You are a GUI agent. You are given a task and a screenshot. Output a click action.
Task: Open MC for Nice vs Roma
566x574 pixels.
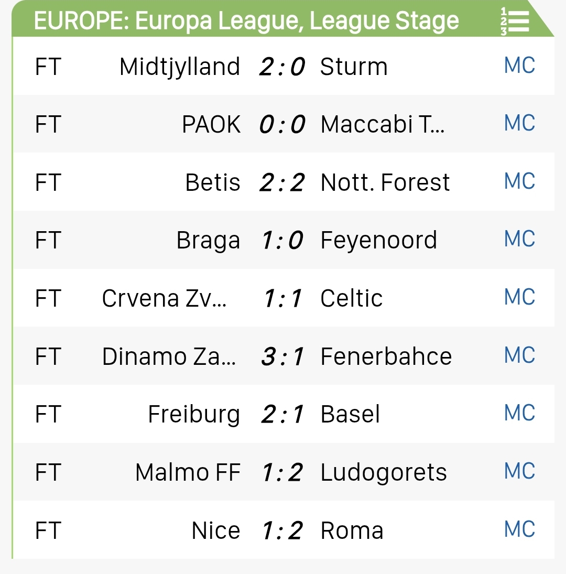(x=519, y=529)
